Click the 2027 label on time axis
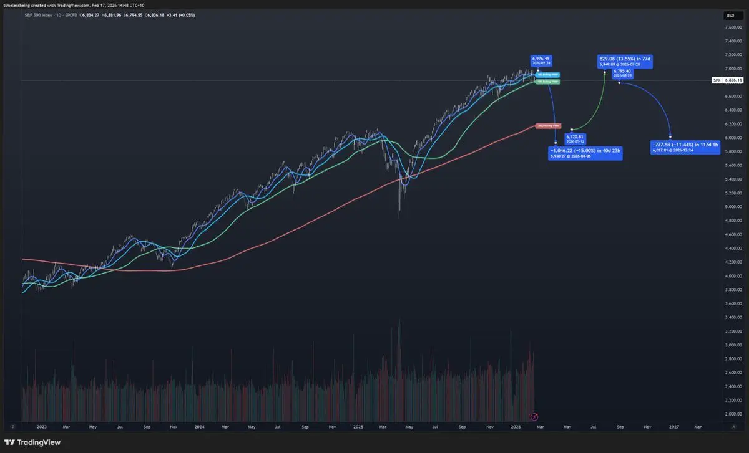This screenshot has width=749, height=453. (x=674, y=427)
